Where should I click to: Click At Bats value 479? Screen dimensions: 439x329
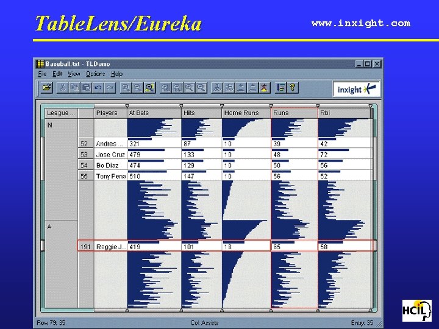click(x=135, y=155)
